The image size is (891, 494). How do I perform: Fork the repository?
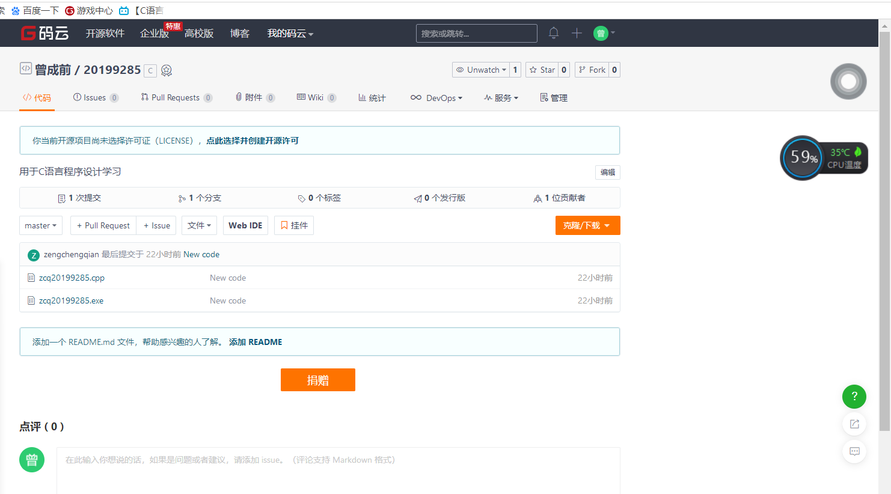(x=592, y=70)
